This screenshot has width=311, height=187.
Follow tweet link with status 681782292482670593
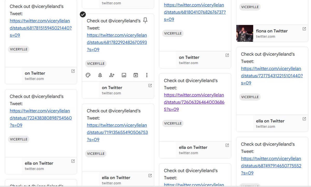click(x=117, y=42)
